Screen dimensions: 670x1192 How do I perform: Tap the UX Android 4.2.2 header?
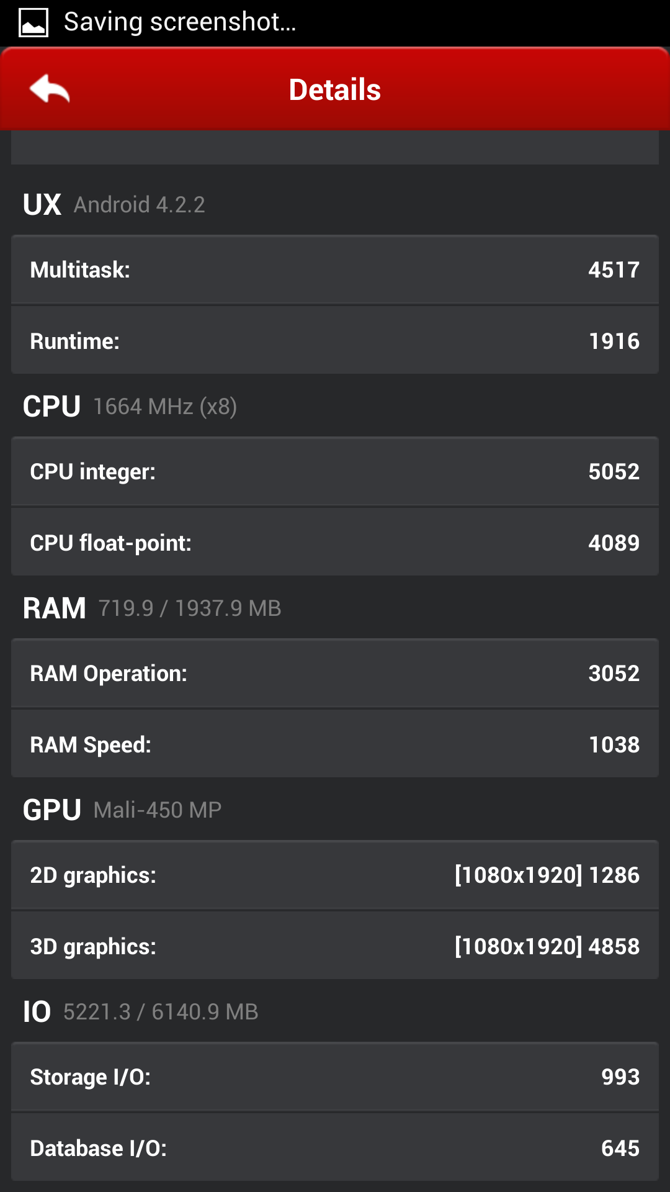(x=114, y=204)
